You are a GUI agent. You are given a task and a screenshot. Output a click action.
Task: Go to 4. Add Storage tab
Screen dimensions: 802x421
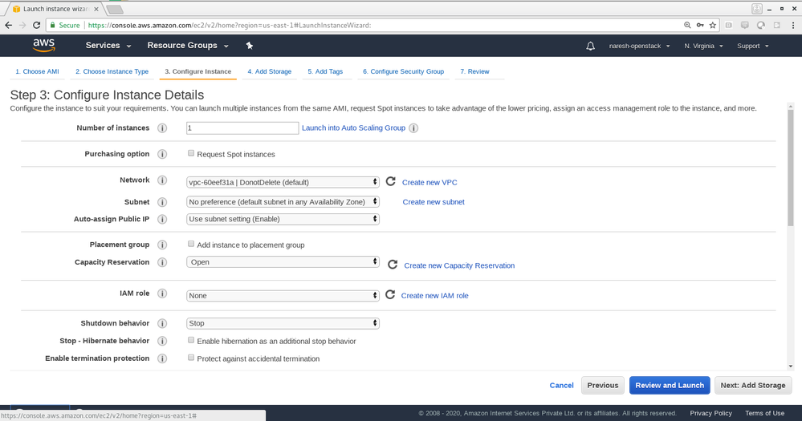[269, 71]
